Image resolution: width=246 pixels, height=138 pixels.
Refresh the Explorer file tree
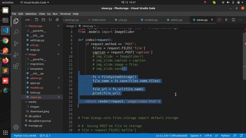point(50,20)
